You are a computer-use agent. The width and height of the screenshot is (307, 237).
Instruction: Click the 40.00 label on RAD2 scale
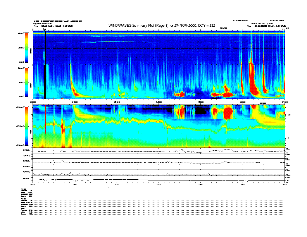21,33
